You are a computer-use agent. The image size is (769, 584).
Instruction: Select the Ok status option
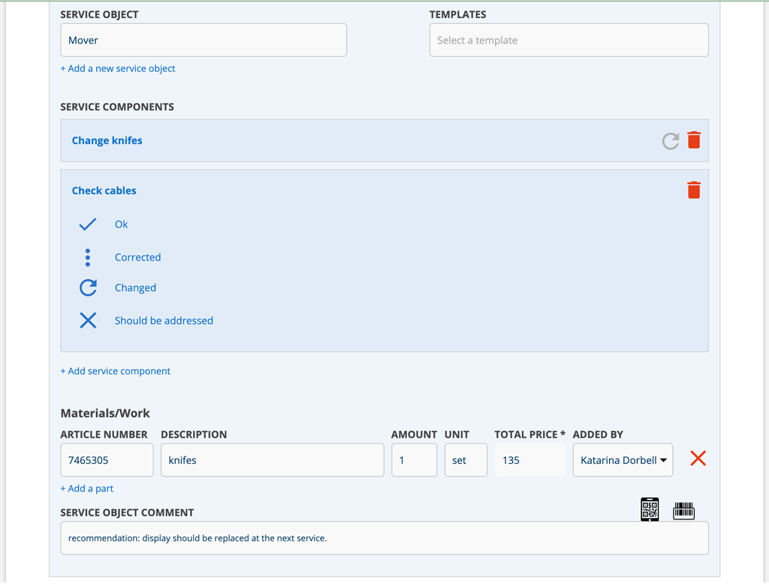(121, 224)
